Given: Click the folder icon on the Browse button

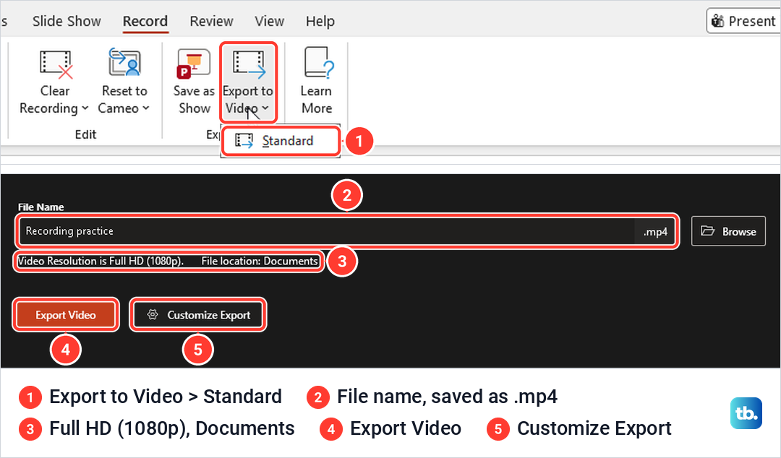Looking at the screenshot, I should 707,230.
